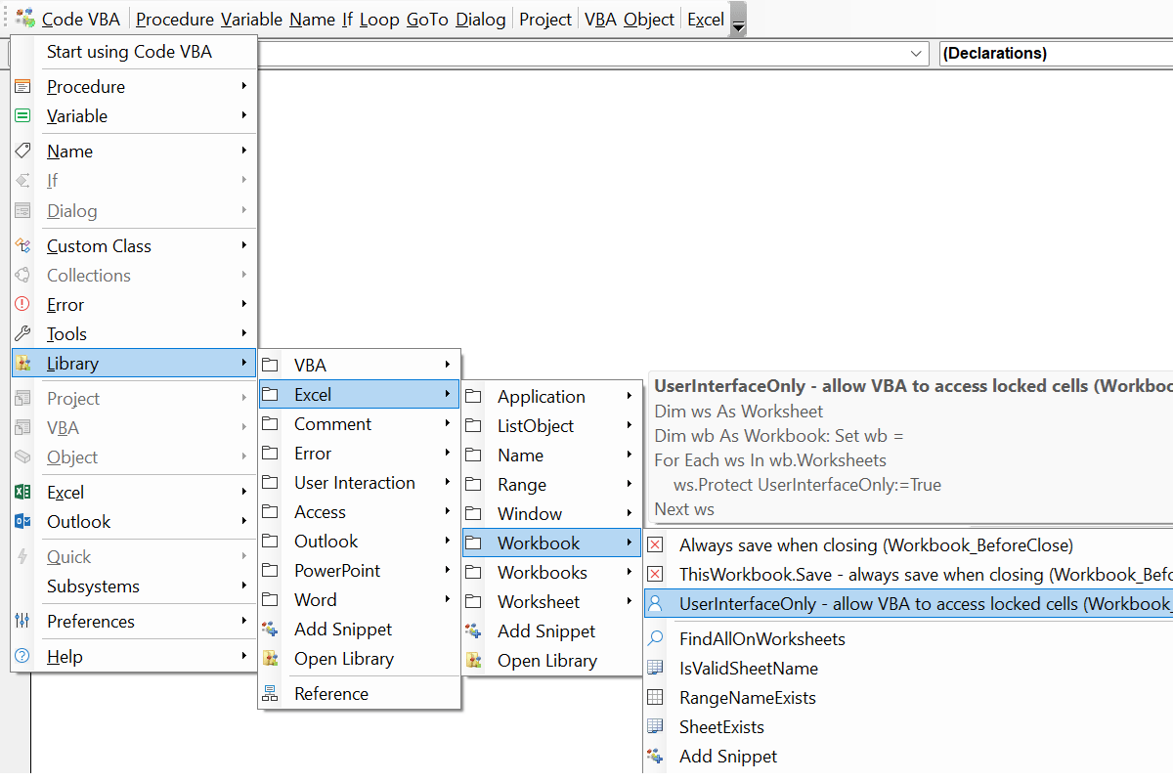Click GoTo in the toolbar

click(427, 20)
